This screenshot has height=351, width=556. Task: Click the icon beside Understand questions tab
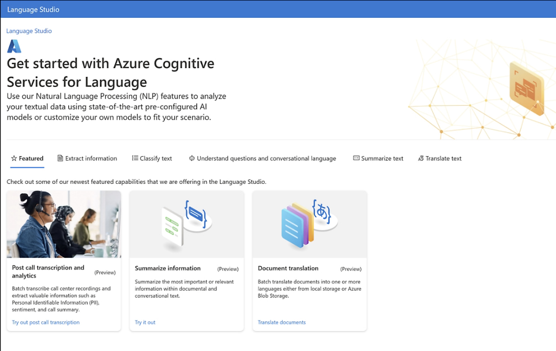(x=192, y=158)
